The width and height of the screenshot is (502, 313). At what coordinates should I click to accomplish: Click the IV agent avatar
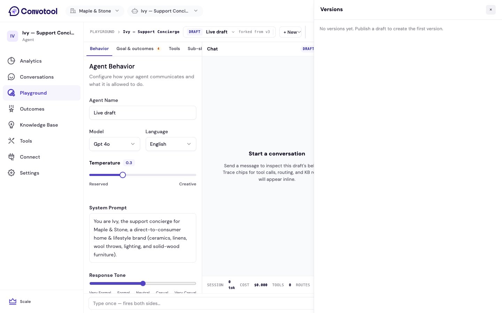13,36
